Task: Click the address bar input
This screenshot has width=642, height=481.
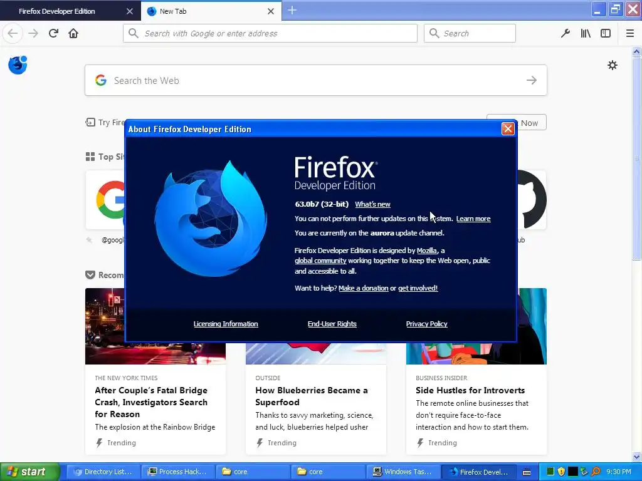Action: tap(270, 33)
